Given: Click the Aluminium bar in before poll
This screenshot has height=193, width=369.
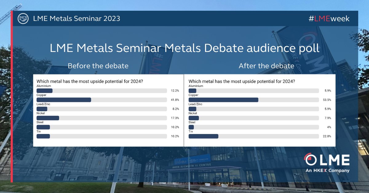Looking at the screenshot, I should [x=45, y=91].
